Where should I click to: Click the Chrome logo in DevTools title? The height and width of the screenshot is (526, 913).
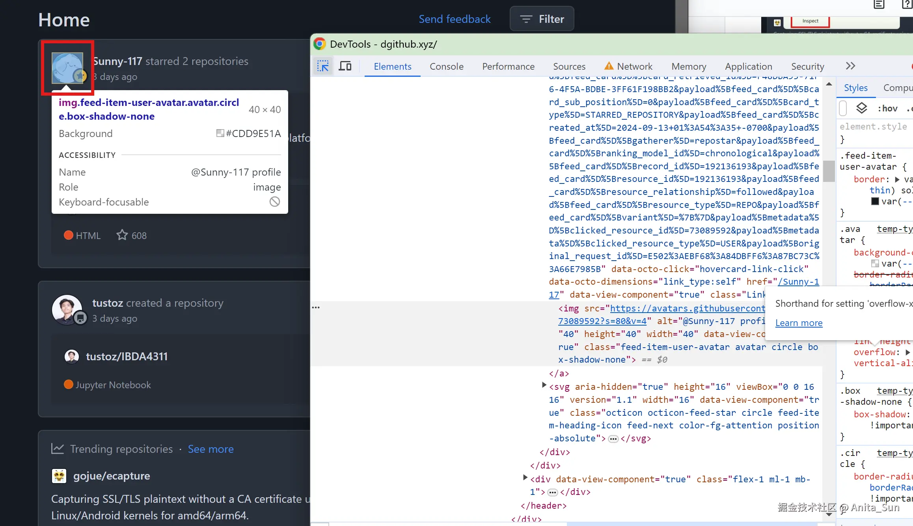click(x=320, y=44)
